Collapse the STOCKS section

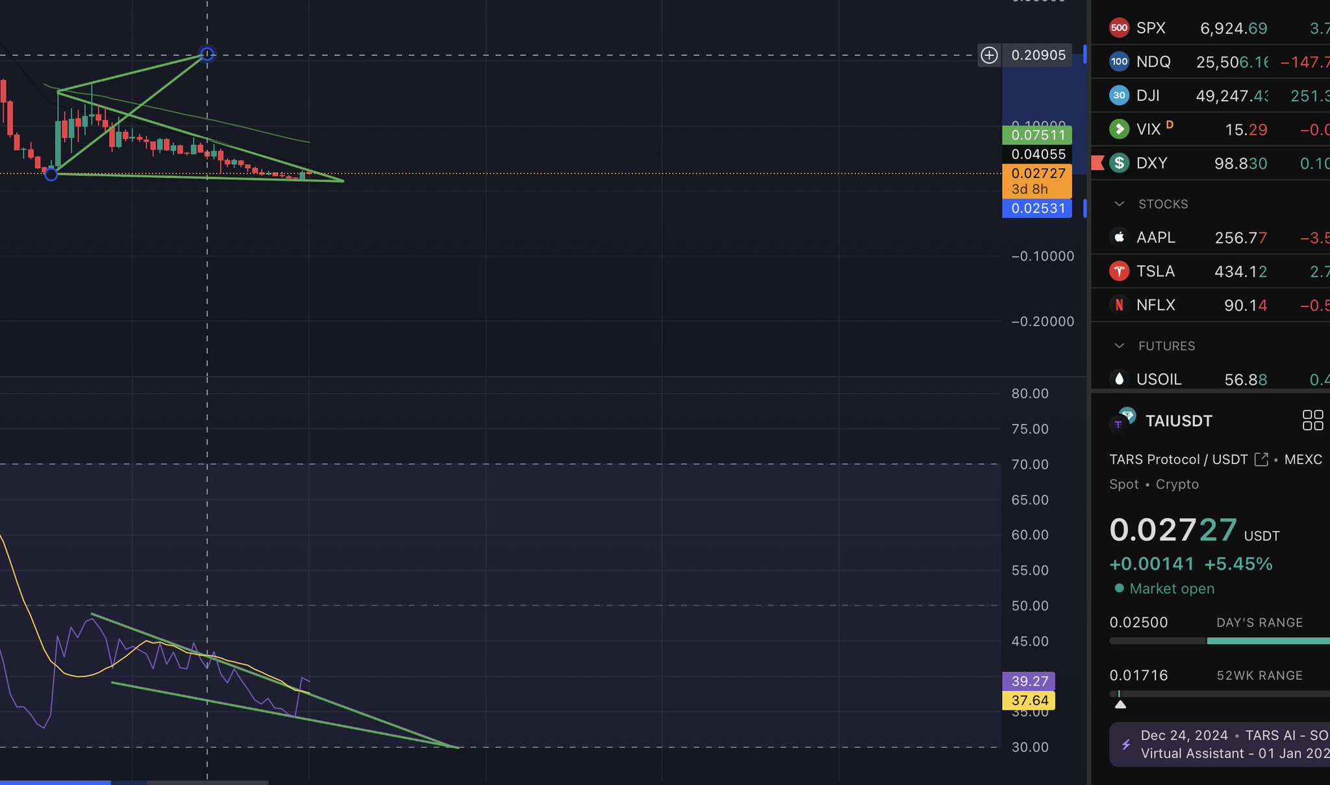point(1119,204)
